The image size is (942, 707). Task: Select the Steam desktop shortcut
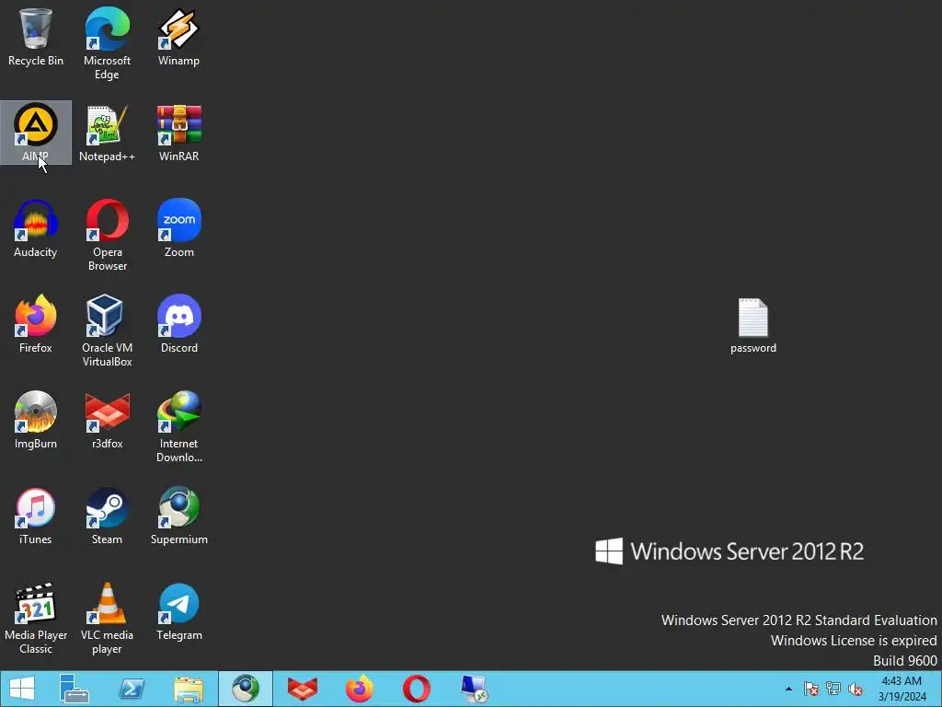point(107,516)
